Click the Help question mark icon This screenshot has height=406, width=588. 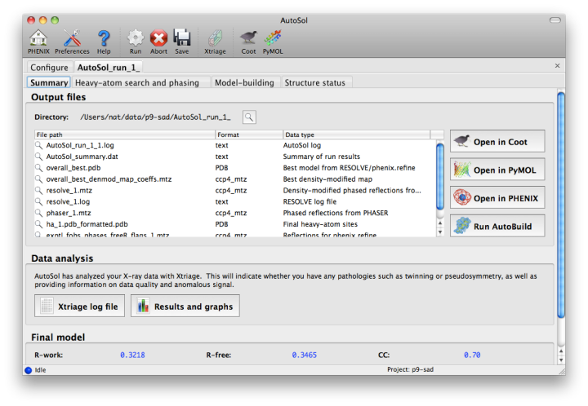pyautogui.click(x=104, y=38)
